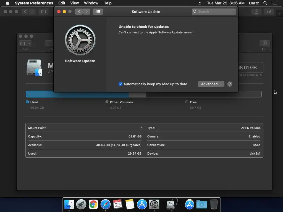Screen dimensions: 283x212
Task: Open the Help menu
Action: tap(107, 3)
